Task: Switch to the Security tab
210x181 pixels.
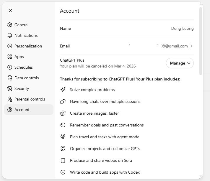Action: tap(29, 88)
